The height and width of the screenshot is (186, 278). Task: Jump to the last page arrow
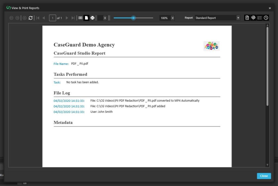pyautogui.click(x=73, y=18)
